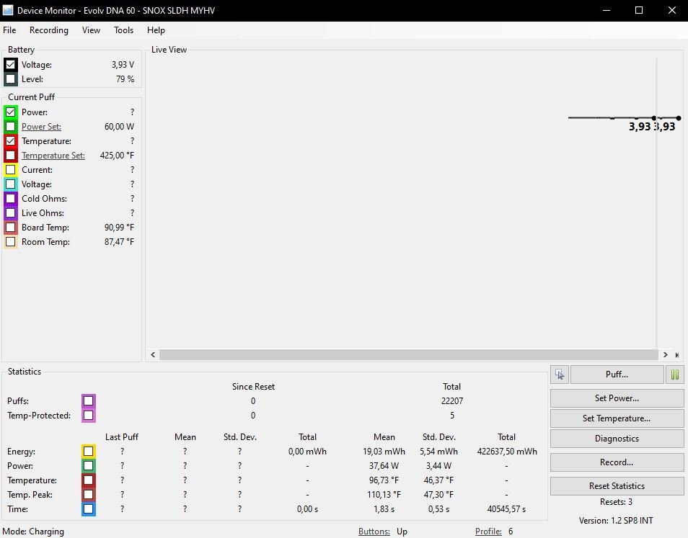Click the Temperature Set link label
This screenshot has height=538, width=688.
click(x=53, y=156)
